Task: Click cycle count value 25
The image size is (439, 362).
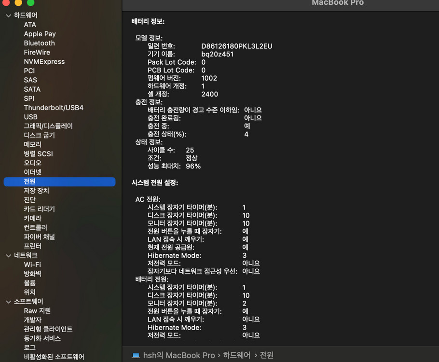Action: coord(190,150)
